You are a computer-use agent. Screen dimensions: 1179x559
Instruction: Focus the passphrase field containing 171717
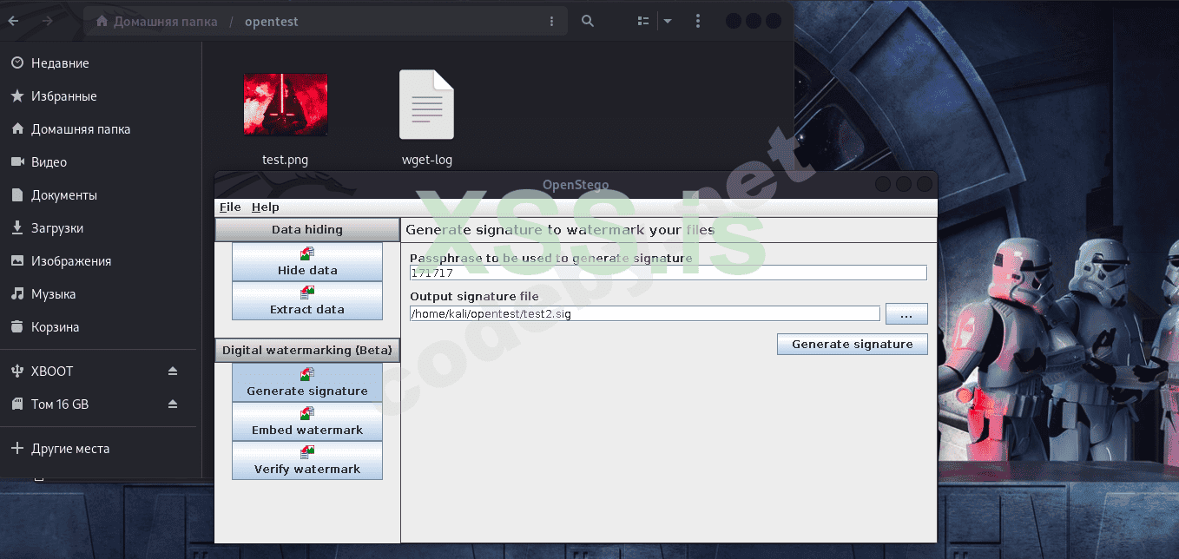(669, 273)
